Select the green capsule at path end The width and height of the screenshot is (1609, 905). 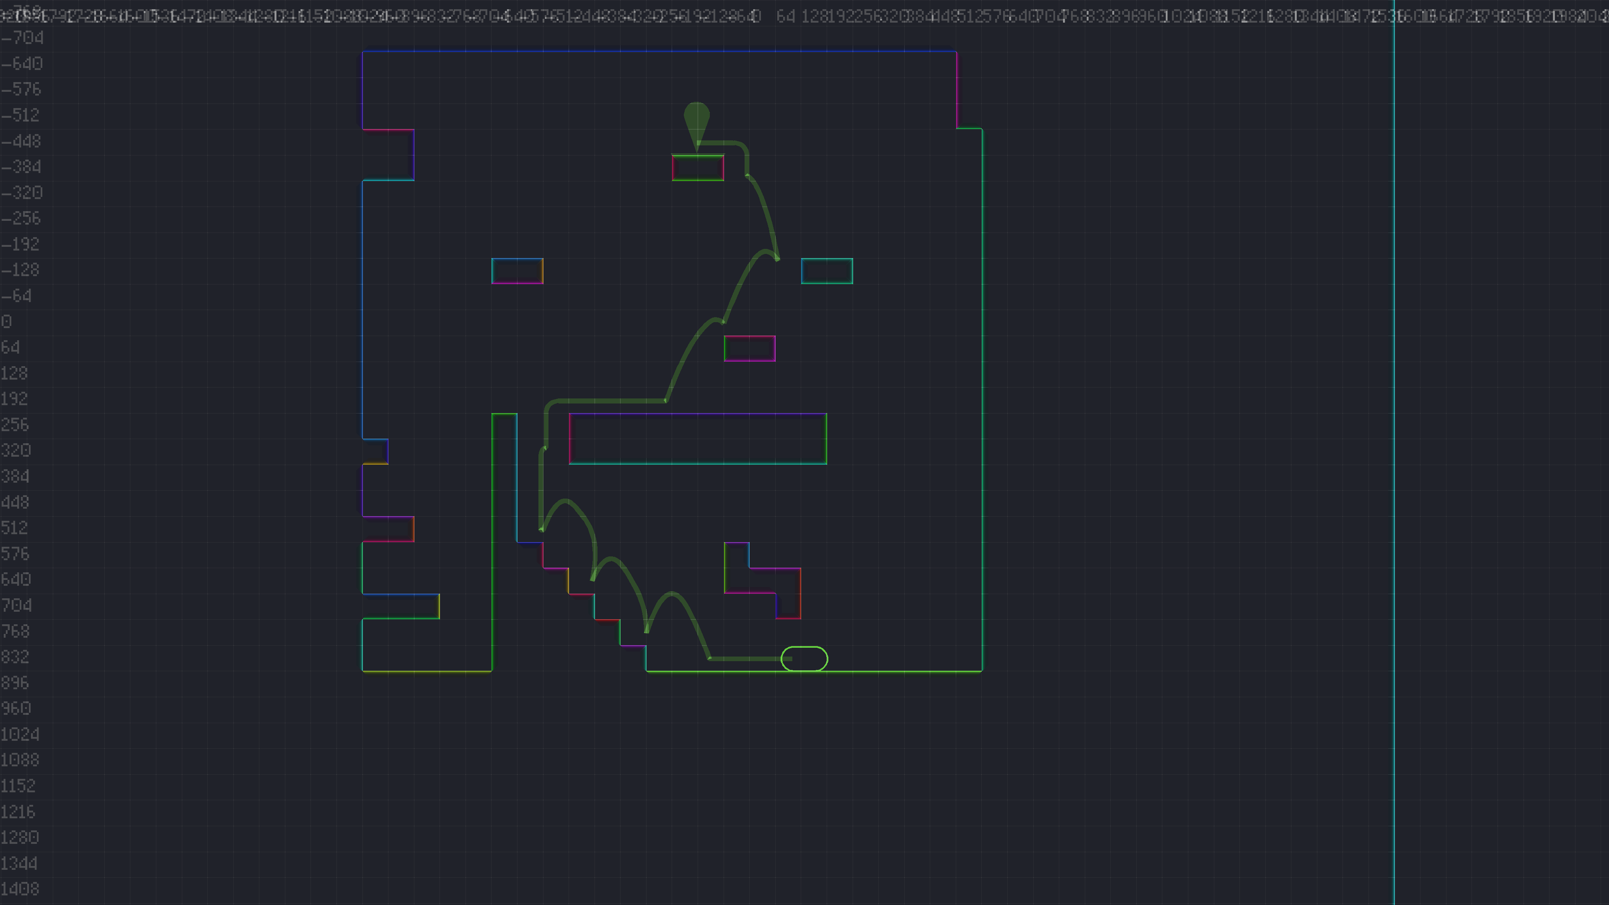(804, 659)
